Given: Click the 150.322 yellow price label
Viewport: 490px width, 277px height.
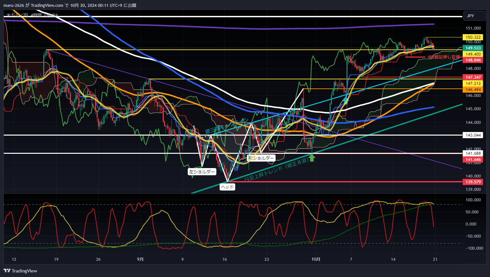Looking at the screenshot, I should click(x=473, y=37).
